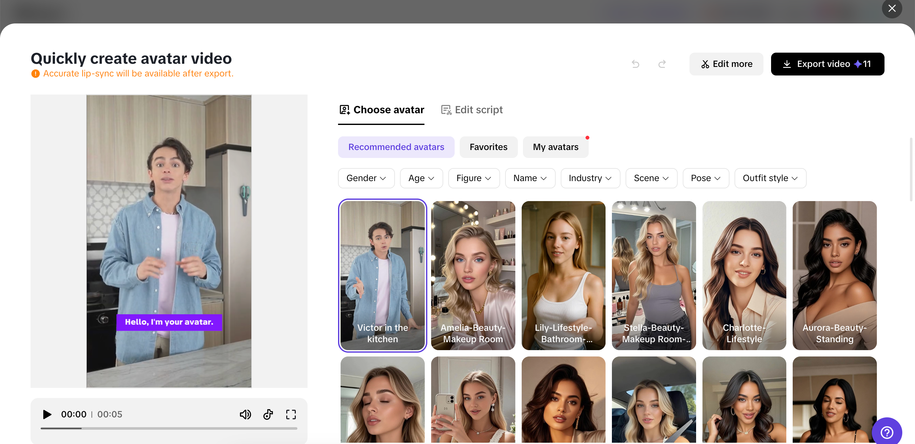
Task: Click the Export video button
Action: [x=828, y=64]
